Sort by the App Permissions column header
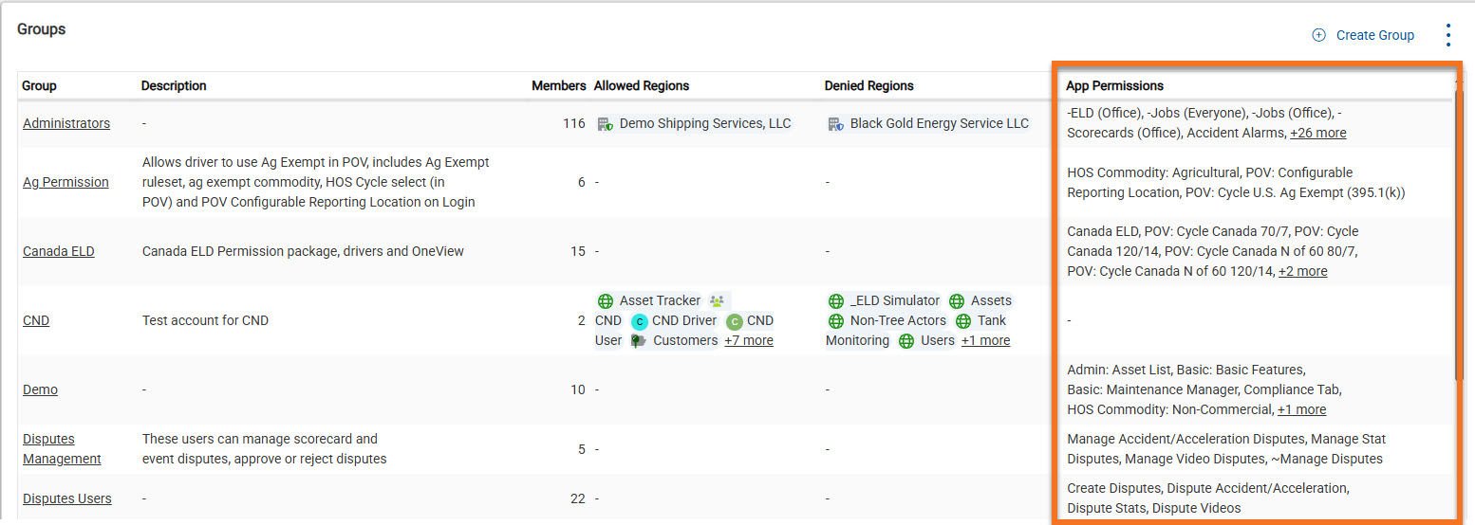Screen dimensions: 1475x525 pos(1114,85)
